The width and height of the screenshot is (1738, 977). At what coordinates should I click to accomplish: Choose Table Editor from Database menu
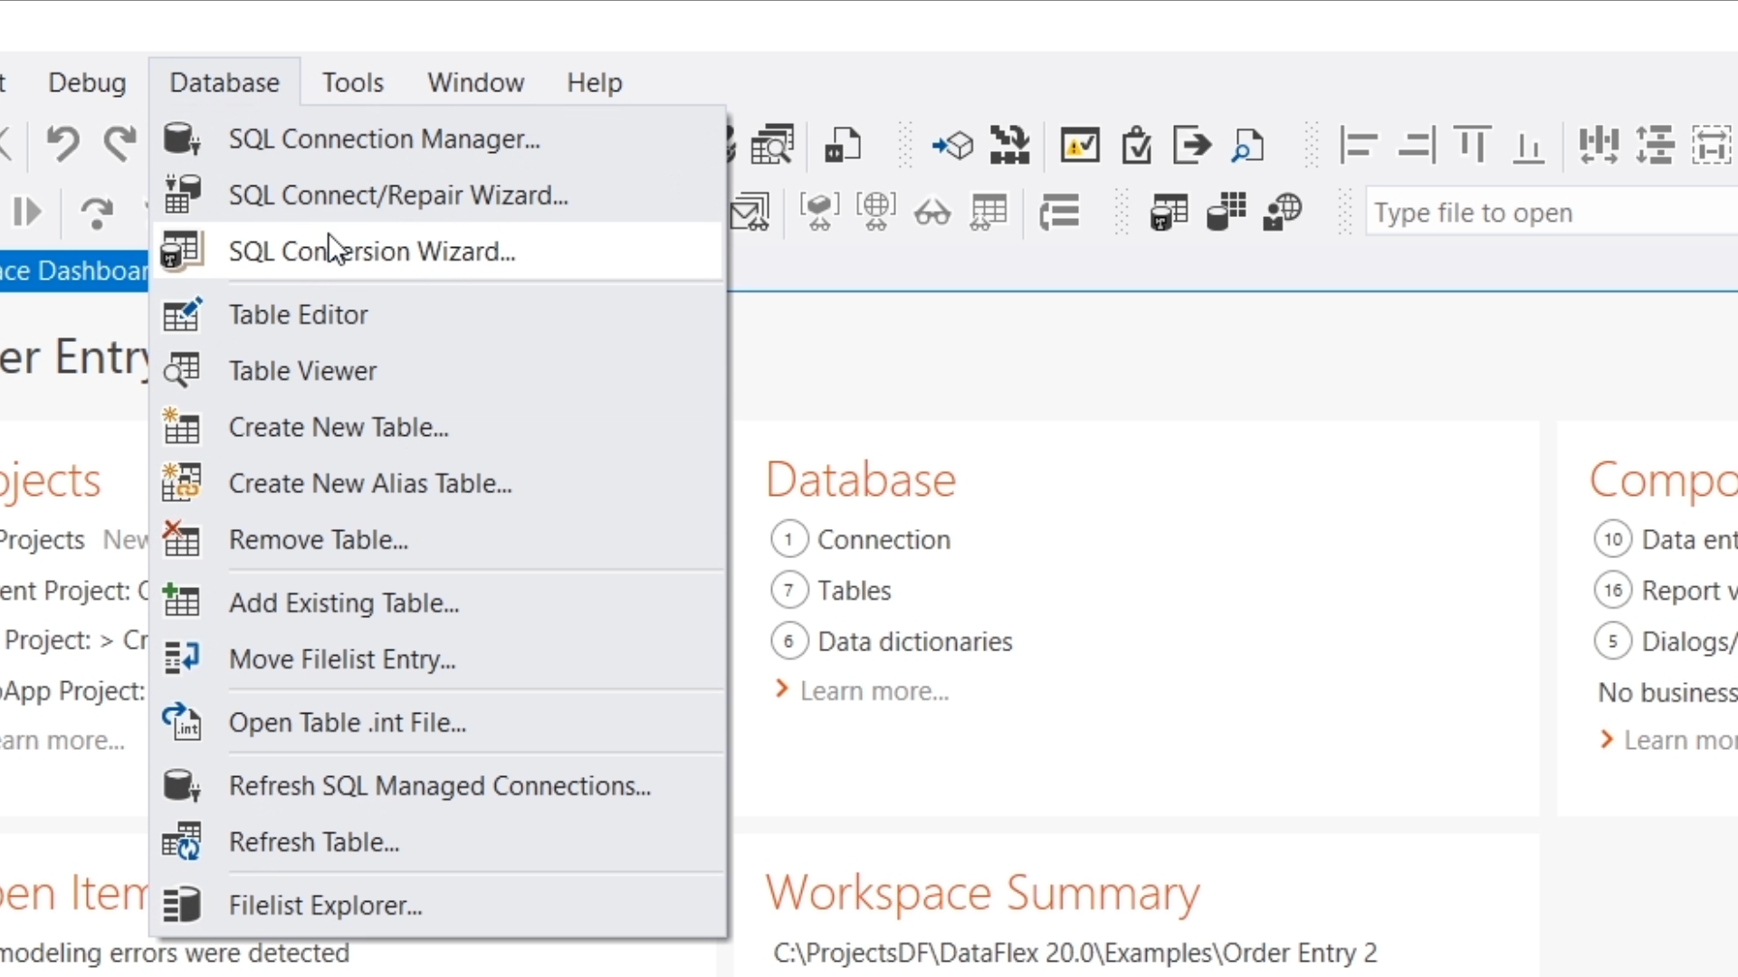click(298, 315)
